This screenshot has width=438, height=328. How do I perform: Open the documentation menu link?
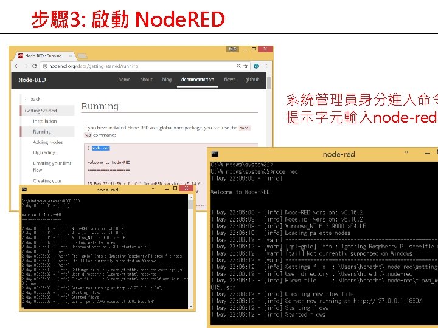click(198, 80)
